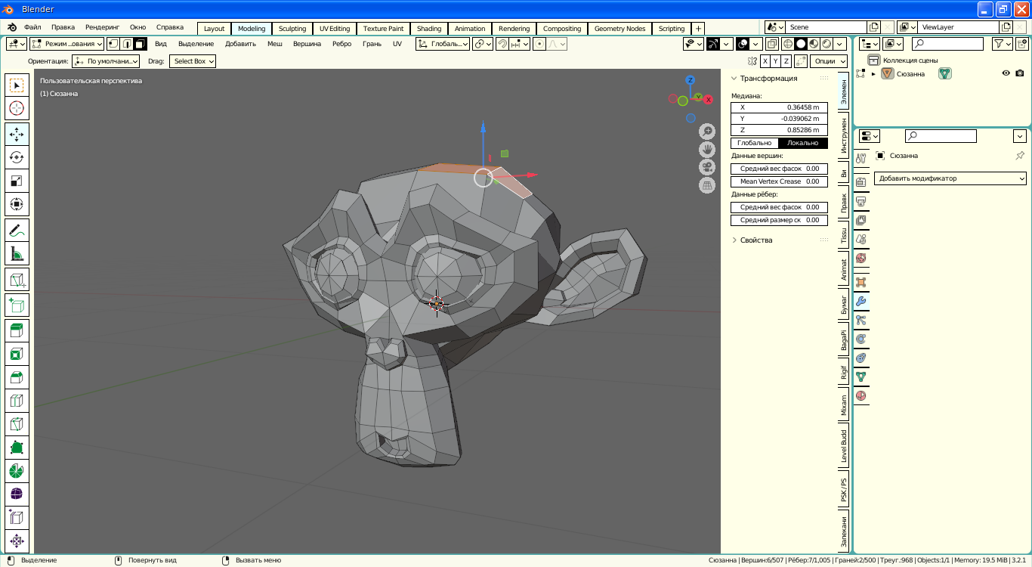Switch perspective/orthographic with grid gizmo
The image size is (1032, 567).
pyautogui.click(x=707, y=186)
